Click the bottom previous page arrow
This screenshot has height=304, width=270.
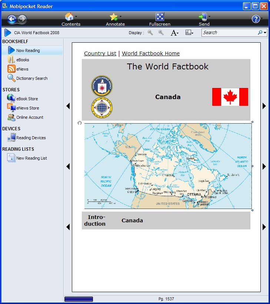click(x=68, y=227)
